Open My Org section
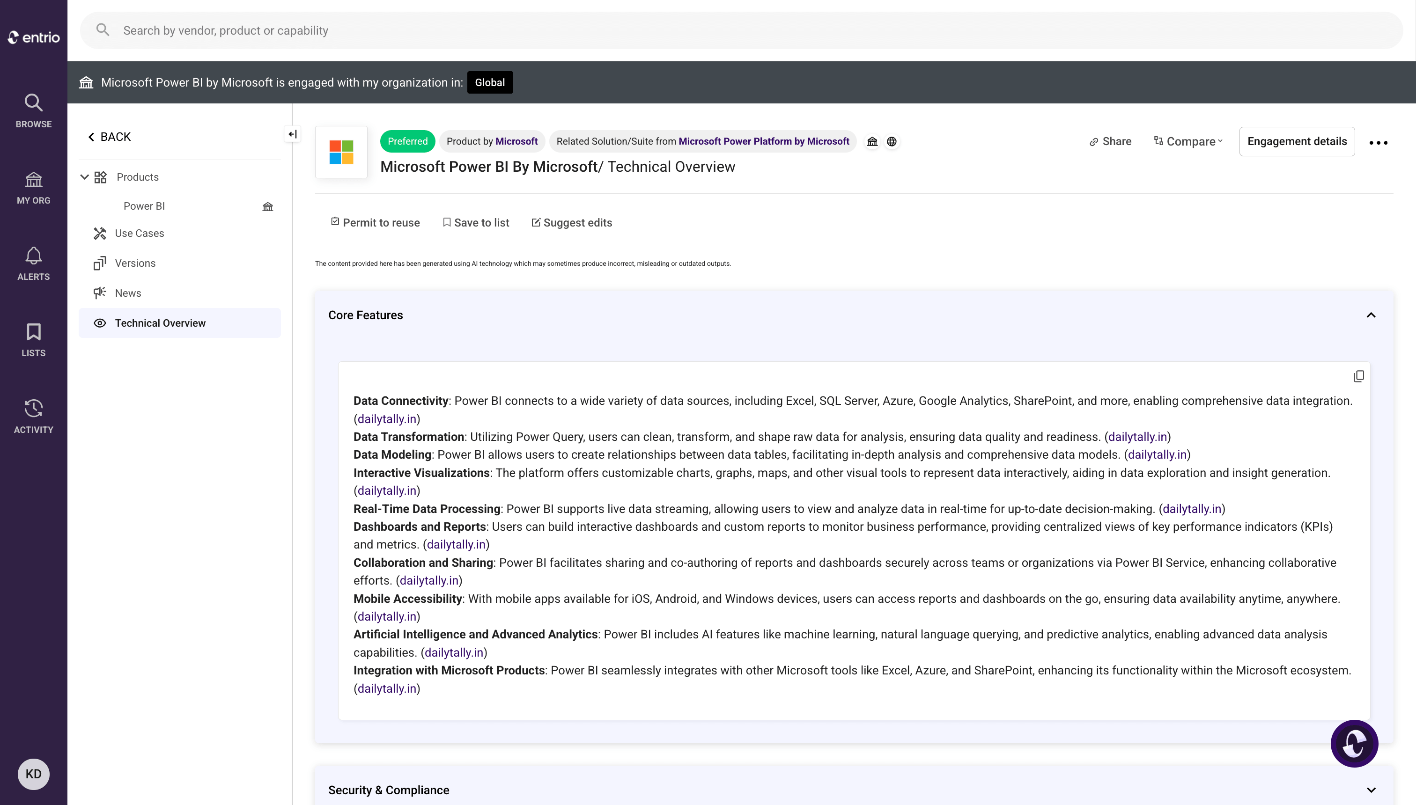The height and width of the screenshot is (805, 1416). pos(33,188)
